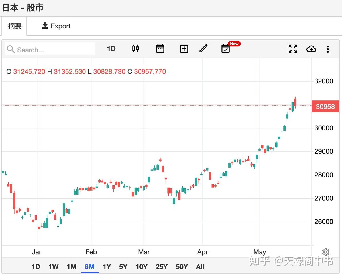The width and height of the screenshot is (342, 275).
Task: Click the cloud download icon
Action: 311,49
